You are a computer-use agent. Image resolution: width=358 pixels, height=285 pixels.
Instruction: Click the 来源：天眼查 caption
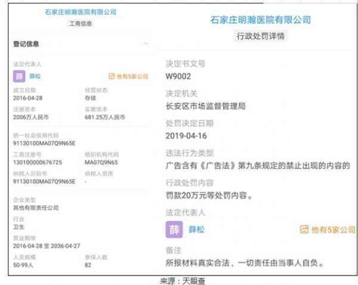click(x=183, y=281)
